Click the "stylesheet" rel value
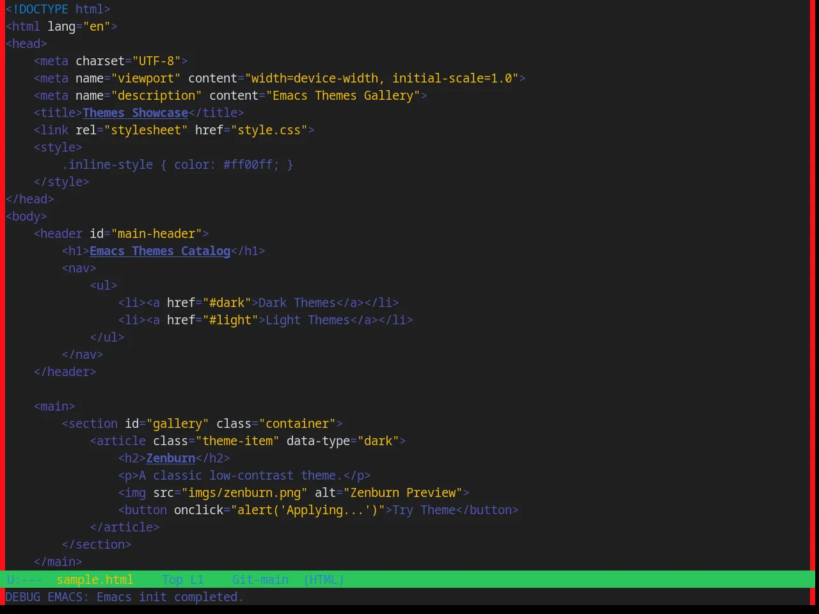 pos(146,130)
